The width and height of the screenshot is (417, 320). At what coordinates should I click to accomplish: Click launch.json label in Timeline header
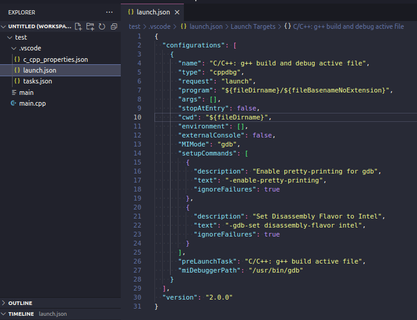[x=53, y=314]
